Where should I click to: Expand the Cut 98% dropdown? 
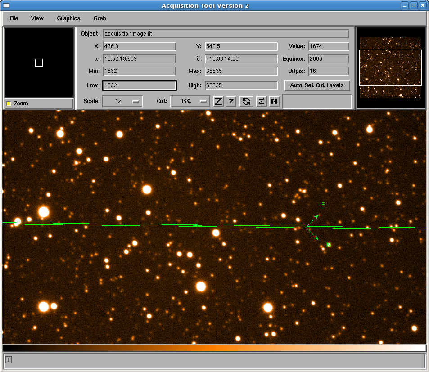click(190, 101)
